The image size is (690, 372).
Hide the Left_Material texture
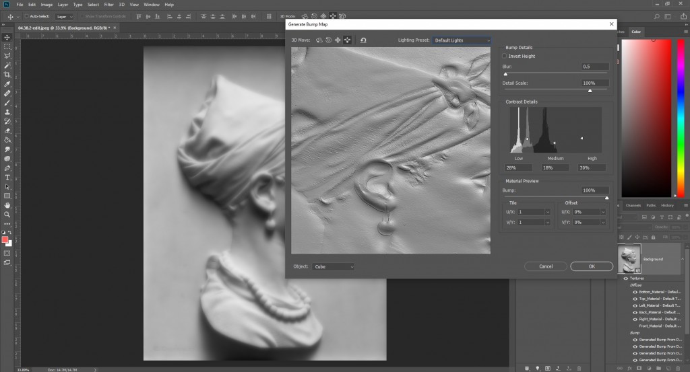(635, 305)
